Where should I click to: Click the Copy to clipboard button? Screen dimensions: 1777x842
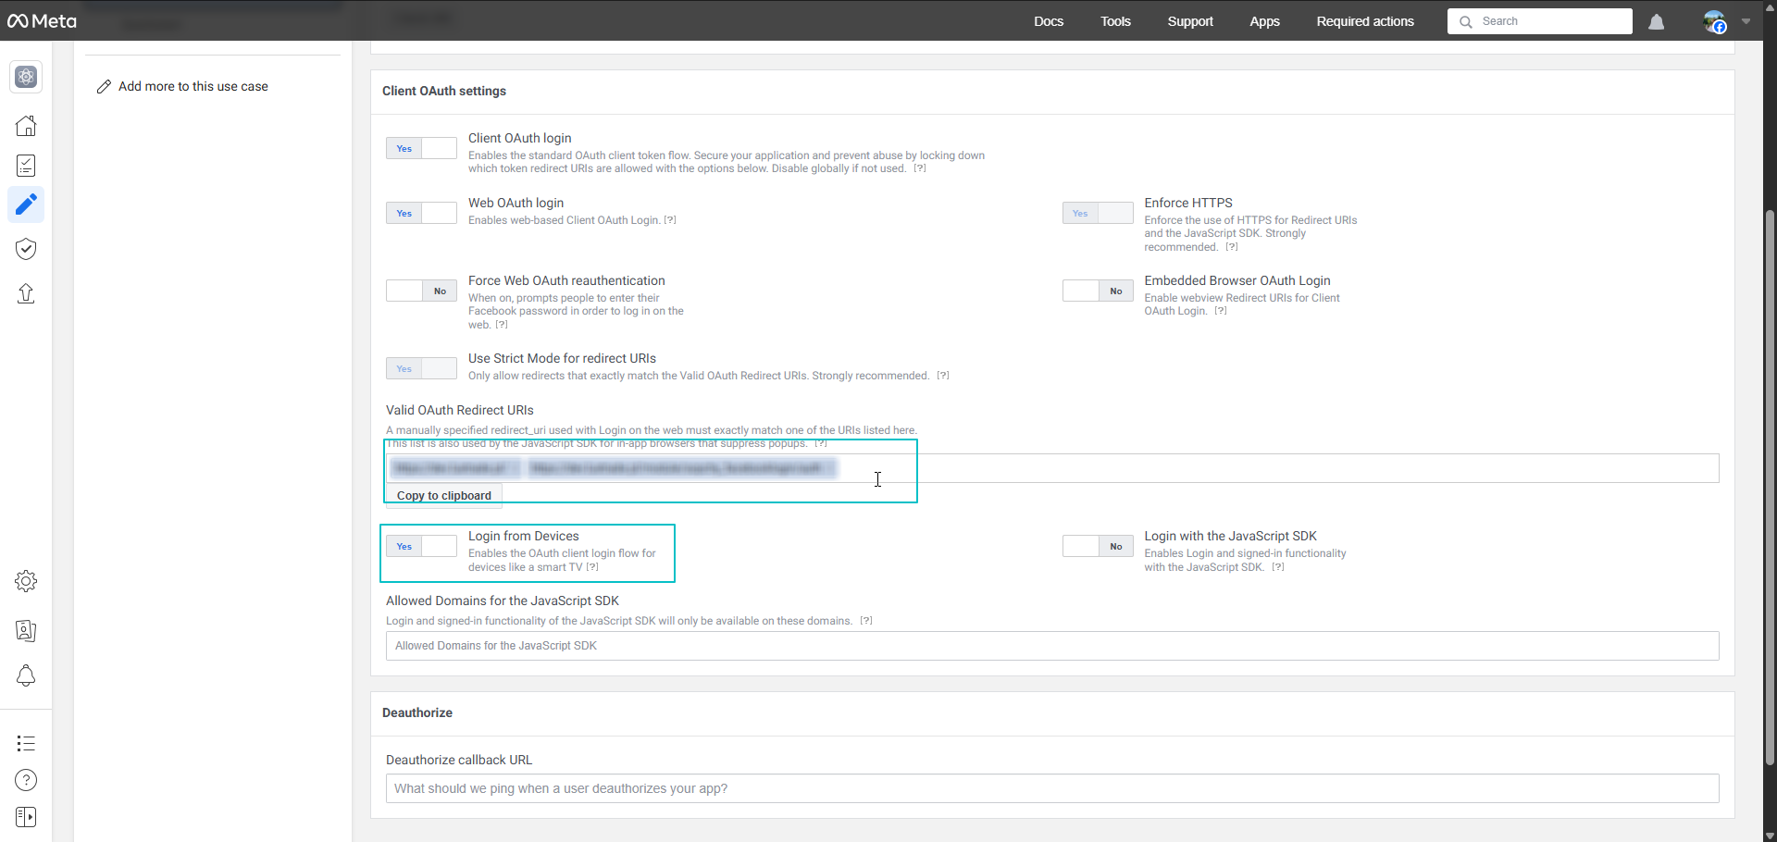click(444, 496)
